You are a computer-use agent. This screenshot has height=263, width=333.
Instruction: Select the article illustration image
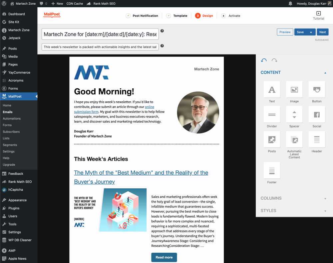coord(110,210)
